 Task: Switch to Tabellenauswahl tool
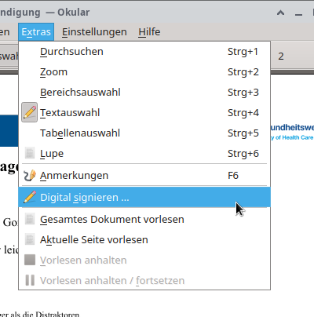click(x=144, y=133)
